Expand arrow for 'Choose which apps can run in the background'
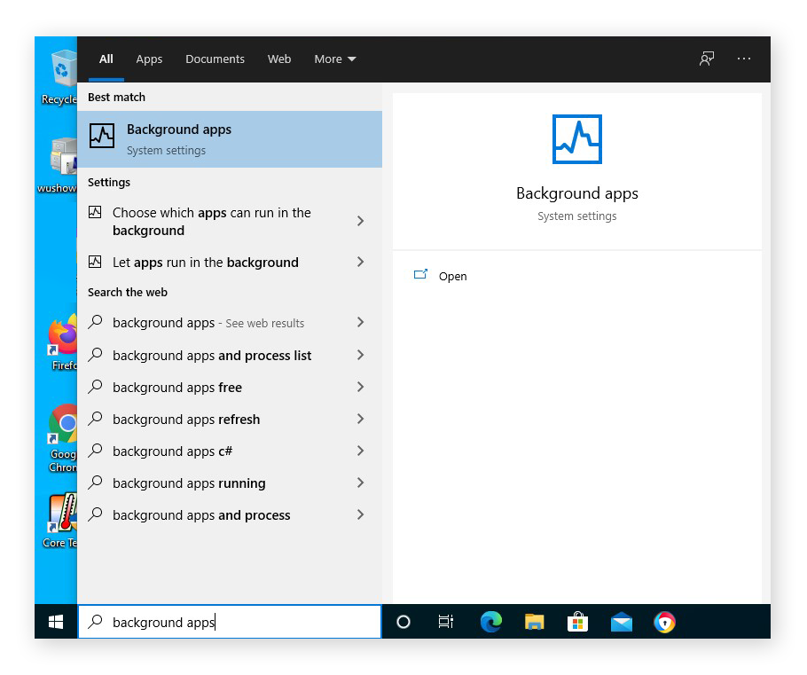The image size is (807, 675). click(x=360, y=221)
